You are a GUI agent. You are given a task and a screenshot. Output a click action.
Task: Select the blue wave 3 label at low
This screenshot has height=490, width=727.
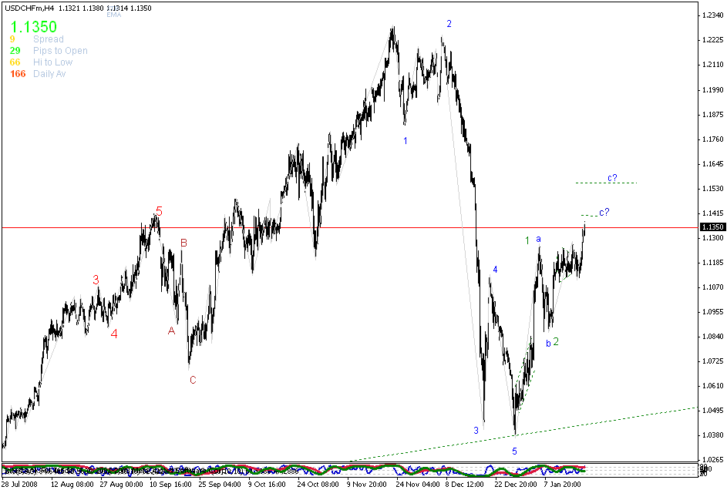476,430
